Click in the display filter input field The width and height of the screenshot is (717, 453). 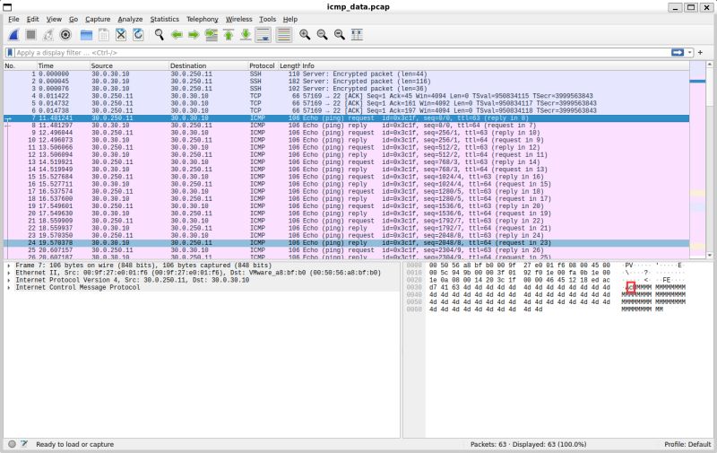(x=343, y=53)
